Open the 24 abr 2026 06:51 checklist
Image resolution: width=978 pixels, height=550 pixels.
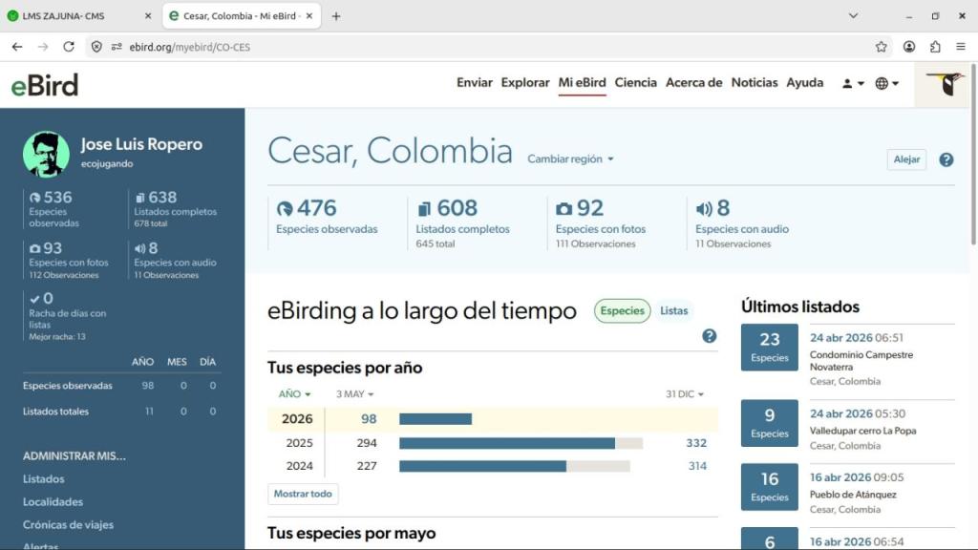click(x=857, y=338)
